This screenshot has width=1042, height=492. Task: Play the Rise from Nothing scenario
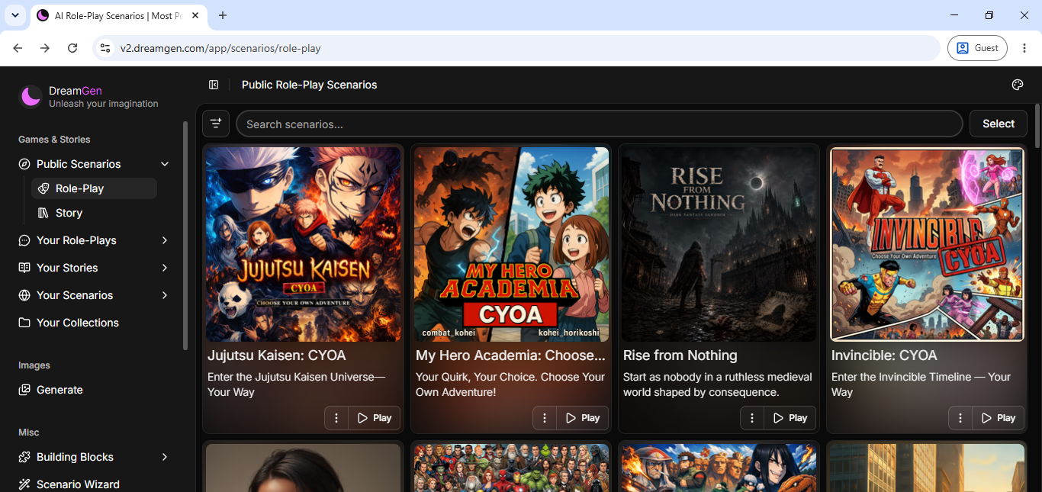click(790, 418)
